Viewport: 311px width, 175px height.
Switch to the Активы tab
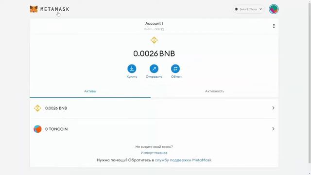pyautogui.click(x=90, y=91)
